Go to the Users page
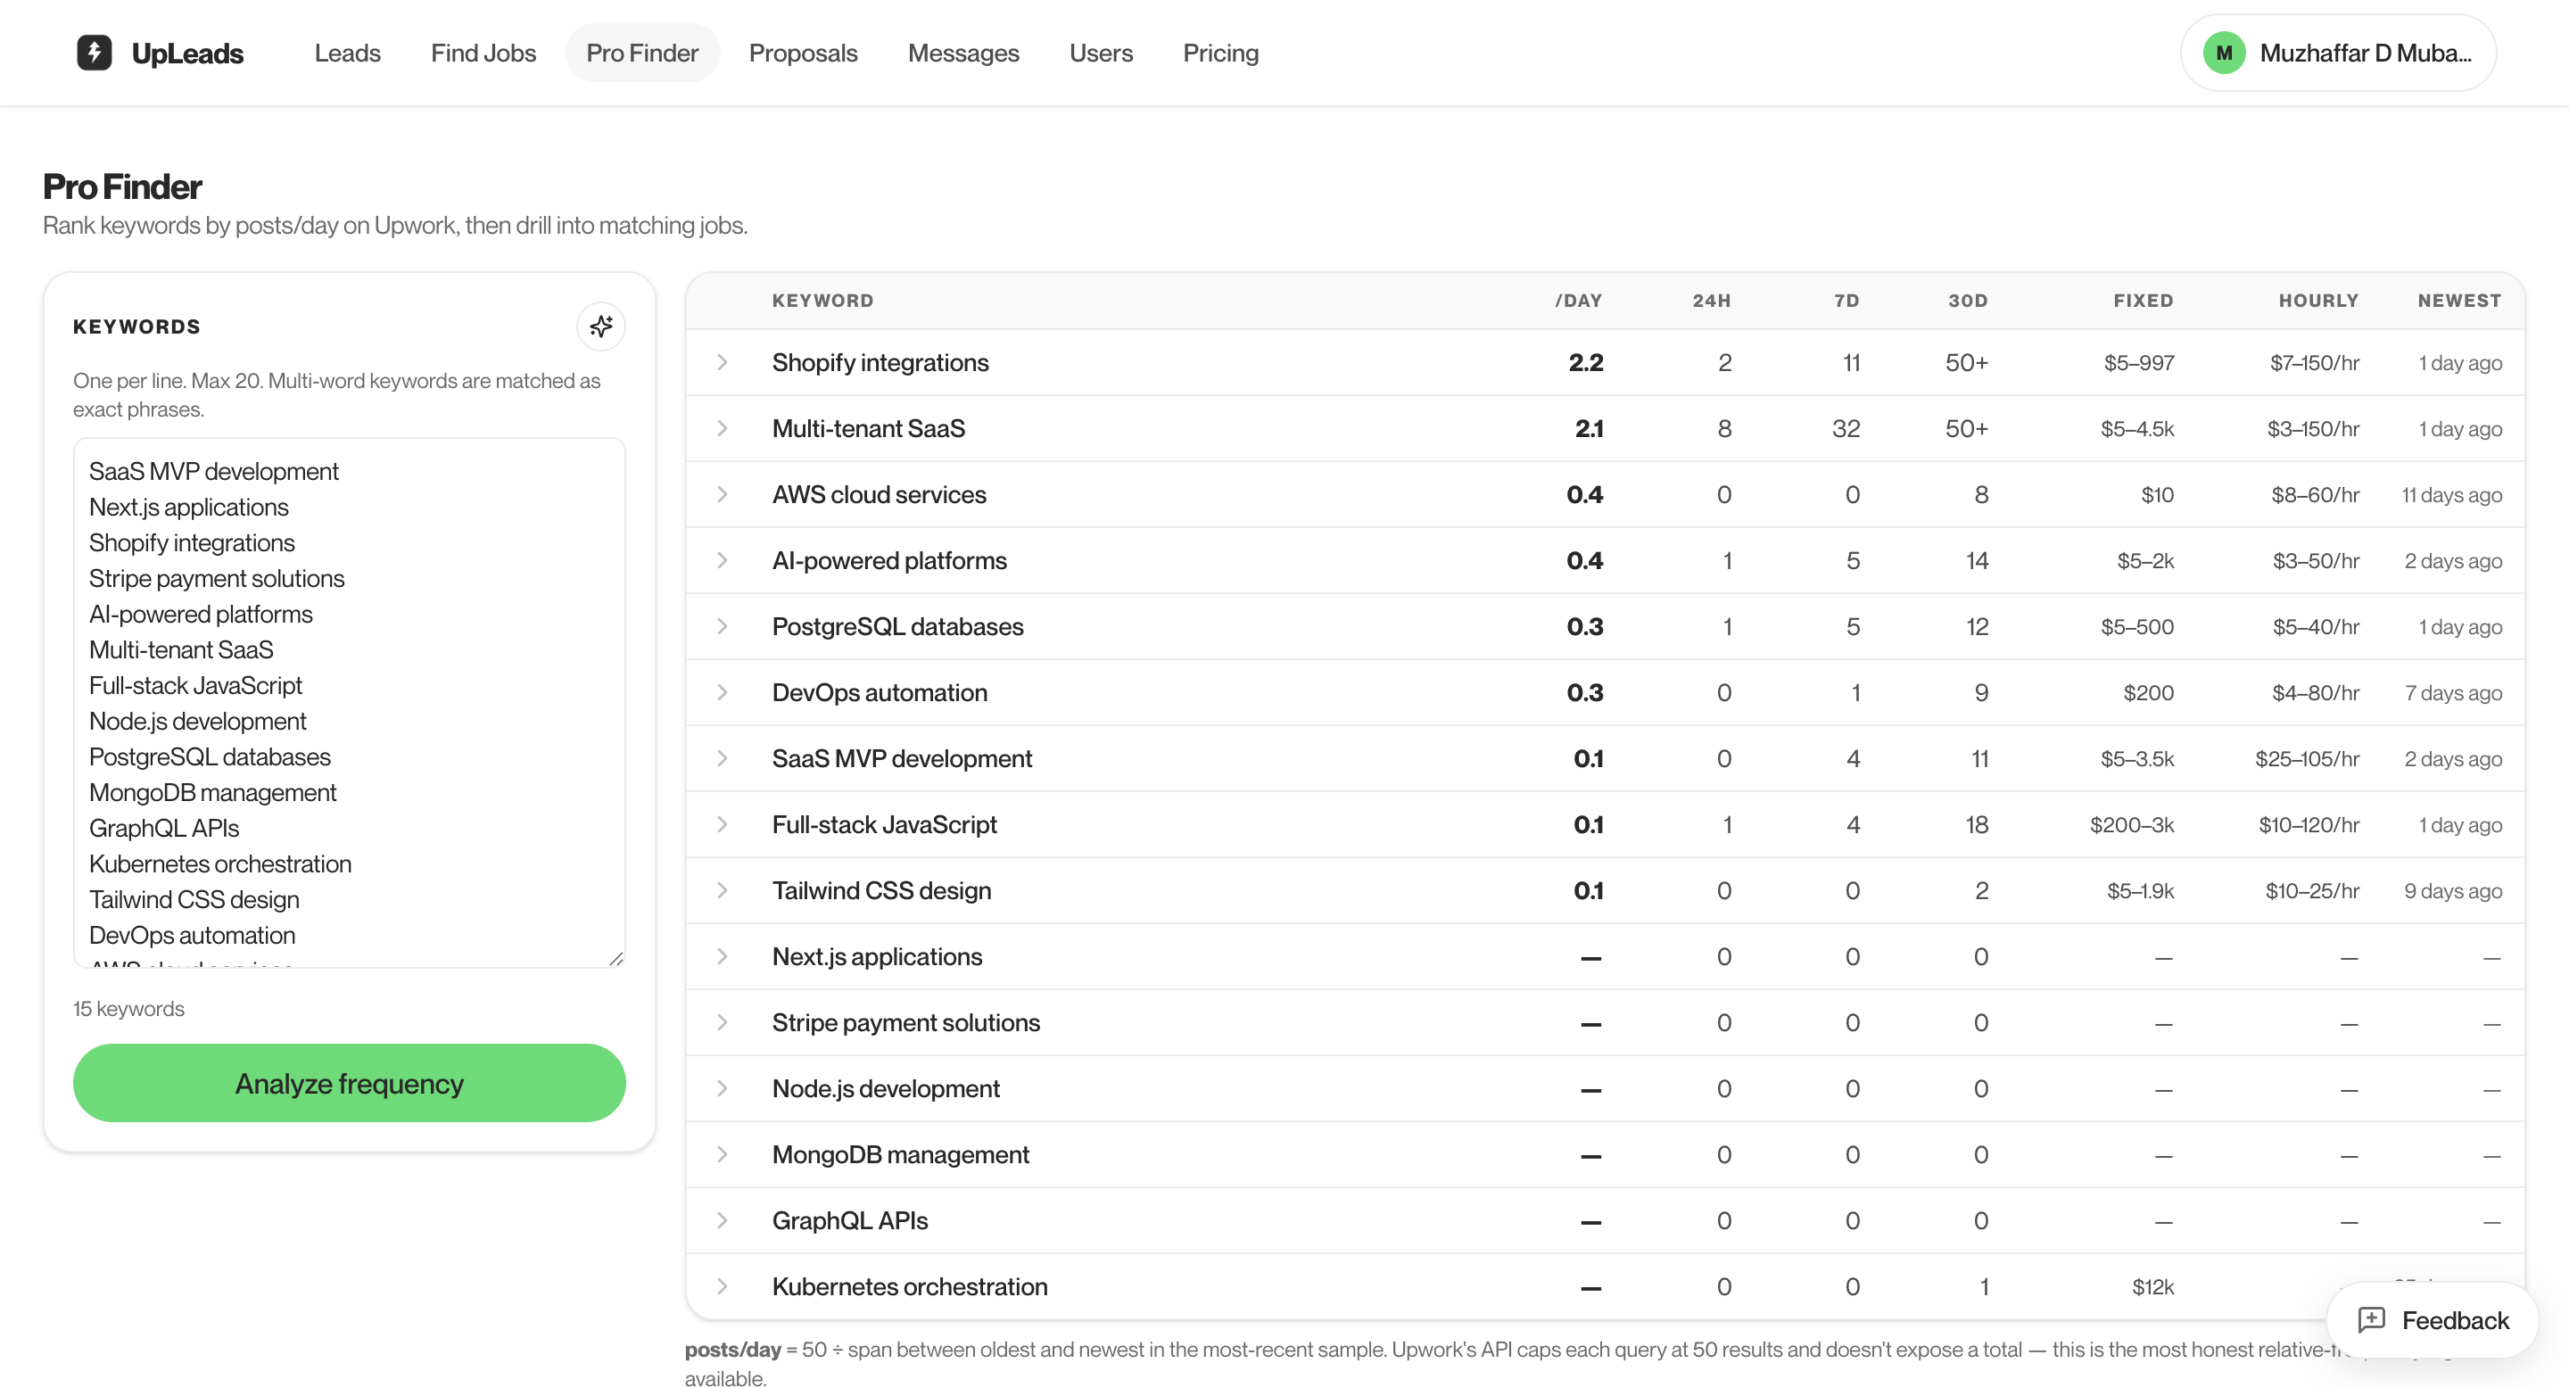The height and width of the screenshot is (1388, 2569). pos(1101,53)
